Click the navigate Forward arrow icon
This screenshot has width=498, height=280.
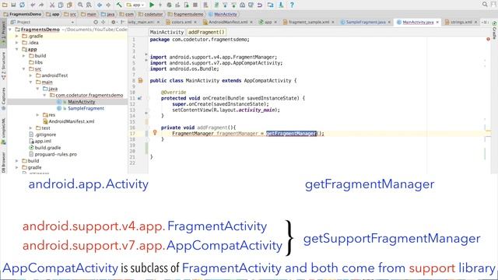(108, 5)
